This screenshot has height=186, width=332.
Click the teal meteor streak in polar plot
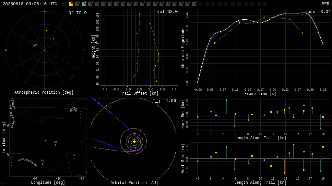click(35, 45)
